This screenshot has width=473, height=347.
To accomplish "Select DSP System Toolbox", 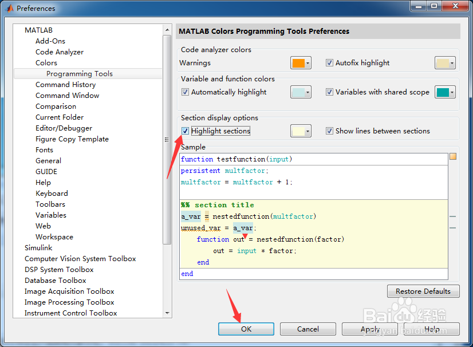I will coord(59,270).
